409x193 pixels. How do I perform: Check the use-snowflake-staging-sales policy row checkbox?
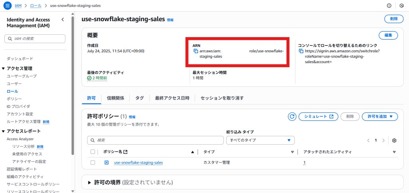(x=93, y=163)
